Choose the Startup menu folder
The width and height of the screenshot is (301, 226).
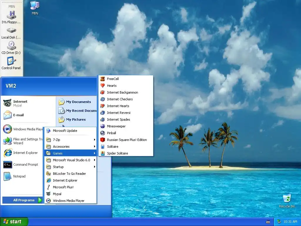point(71,167)
